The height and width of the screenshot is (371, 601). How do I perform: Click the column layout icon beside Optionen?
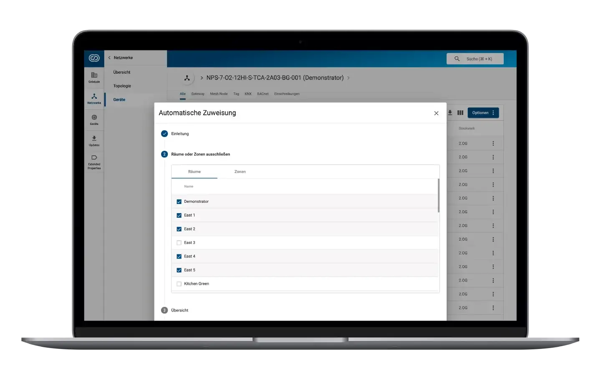coord(460,113)
